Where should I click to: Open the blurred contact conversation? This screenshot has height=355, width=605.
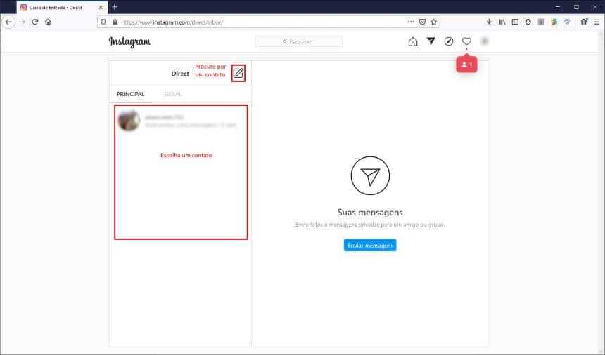[181, 121]
